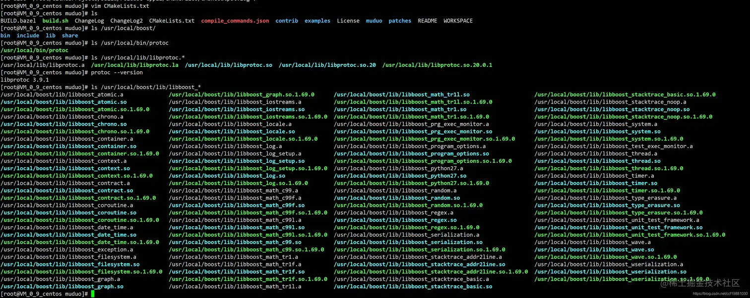Click libboost_container.so.1.69.0 path
This screenshot has width=750, height=298.
point(80,154)
